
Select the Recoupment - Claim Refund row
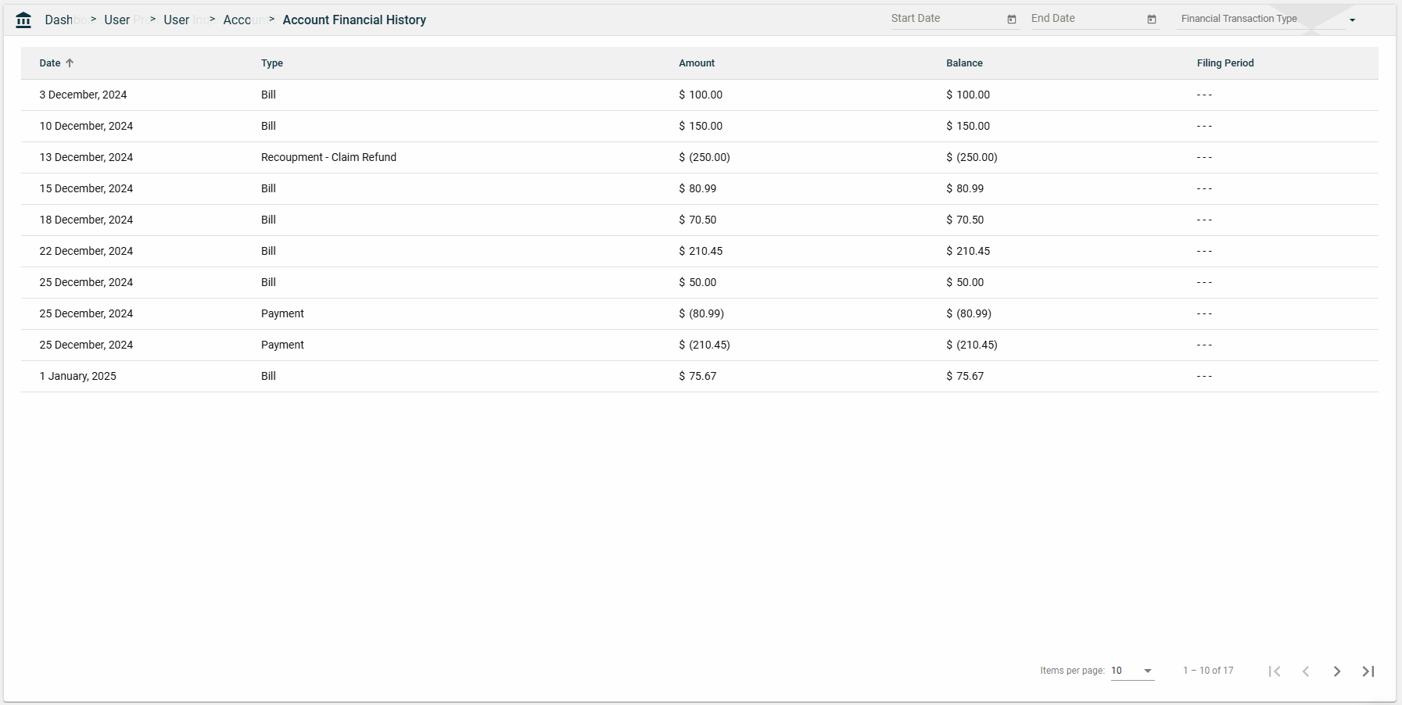[328, 158]
